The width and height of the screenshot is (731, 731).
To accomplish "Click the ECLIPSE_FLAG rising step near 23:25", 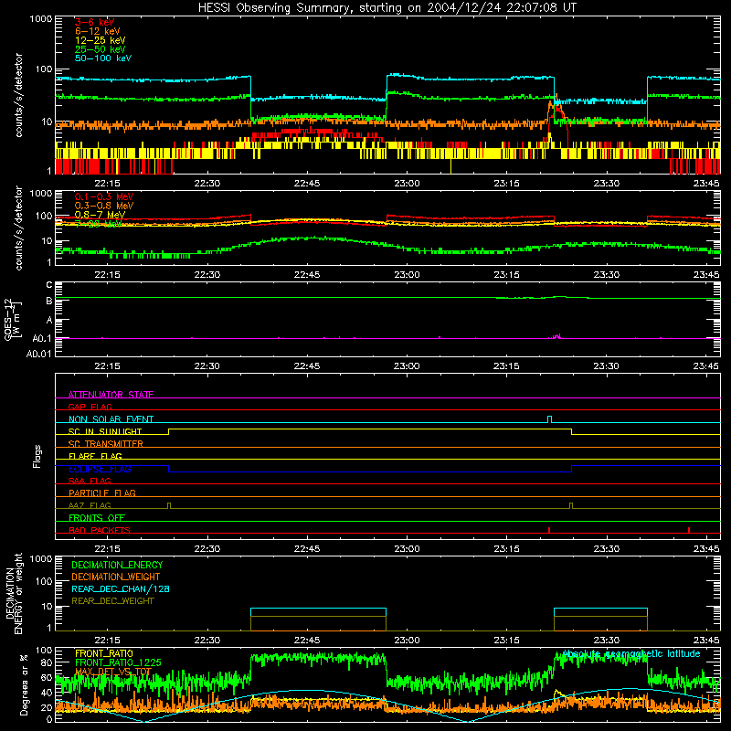I will (572, 469).
